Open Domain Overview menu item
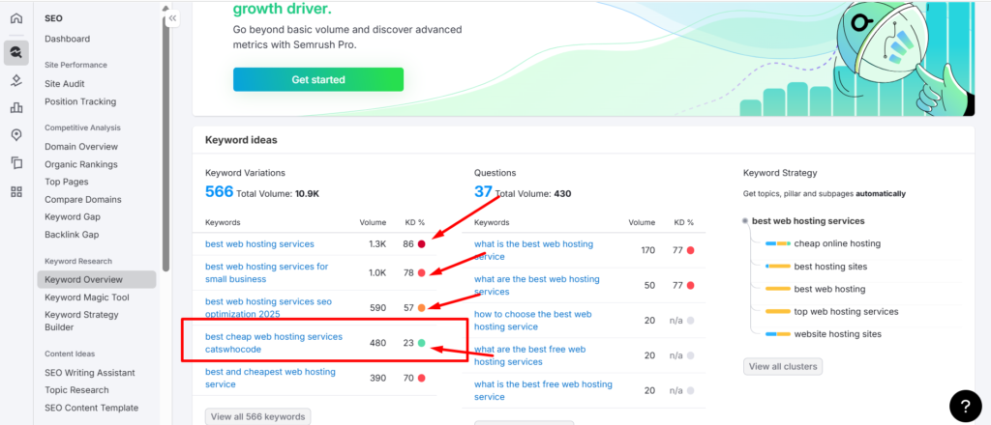991x425 pixels. coord(81,146)
